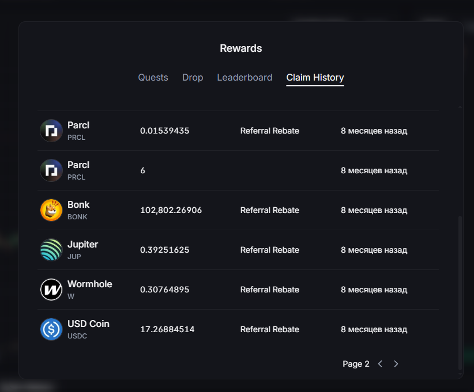The width and height of the screenshot is (474, 392).
Task: Click the BONK ticker label
Action: (77, 217)
